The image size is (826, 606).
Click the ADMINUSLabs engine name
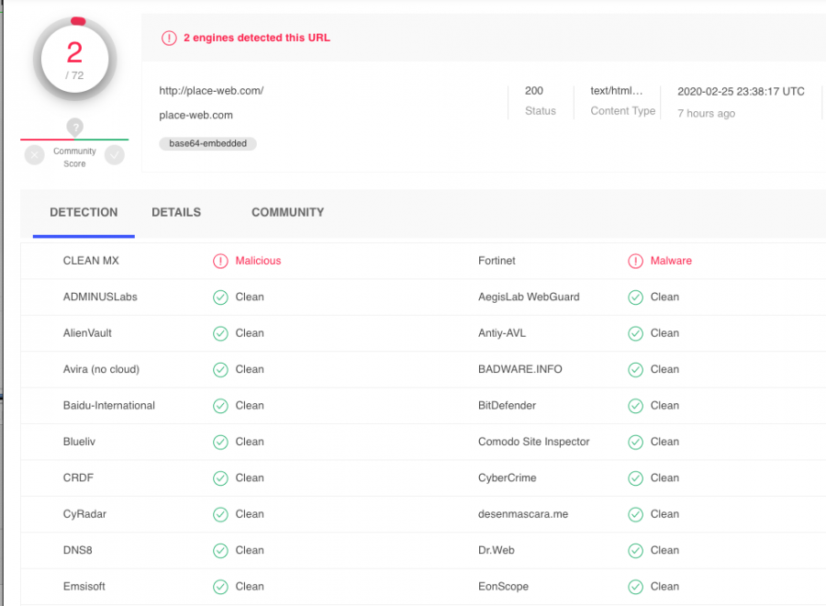point(100,297)
